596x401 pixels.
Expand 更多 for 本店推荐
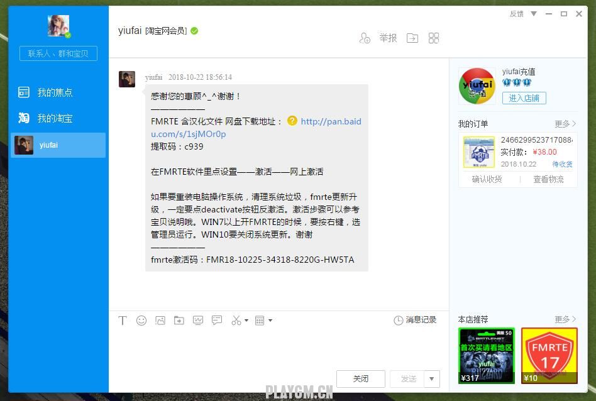(565, 319)
